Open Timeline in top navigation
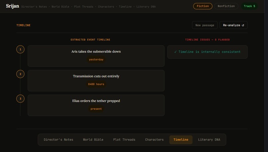Image resolution: width=268 pixels, height=152 pixels. [x=125, y=7]
